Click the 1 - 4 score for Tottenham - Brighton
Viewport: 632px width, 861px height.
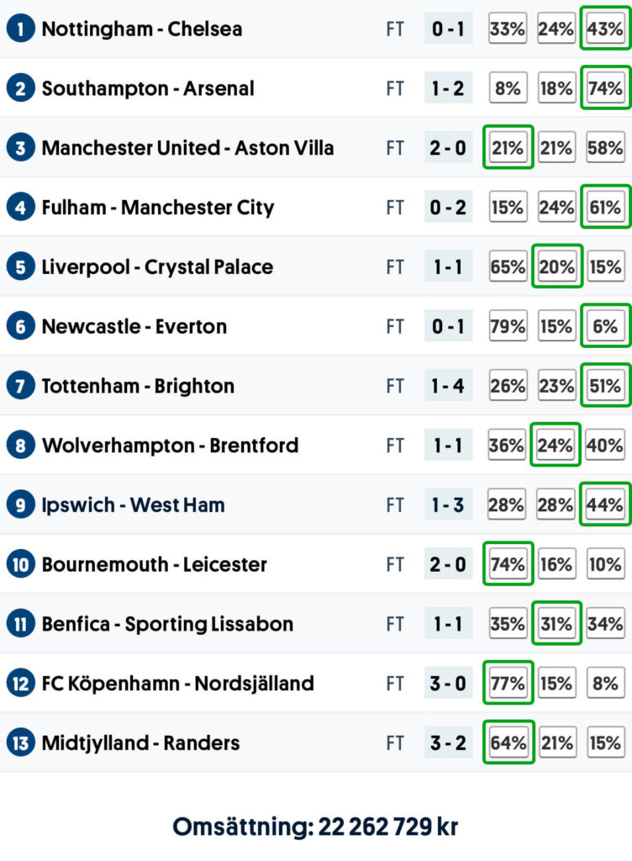point(448,387)
